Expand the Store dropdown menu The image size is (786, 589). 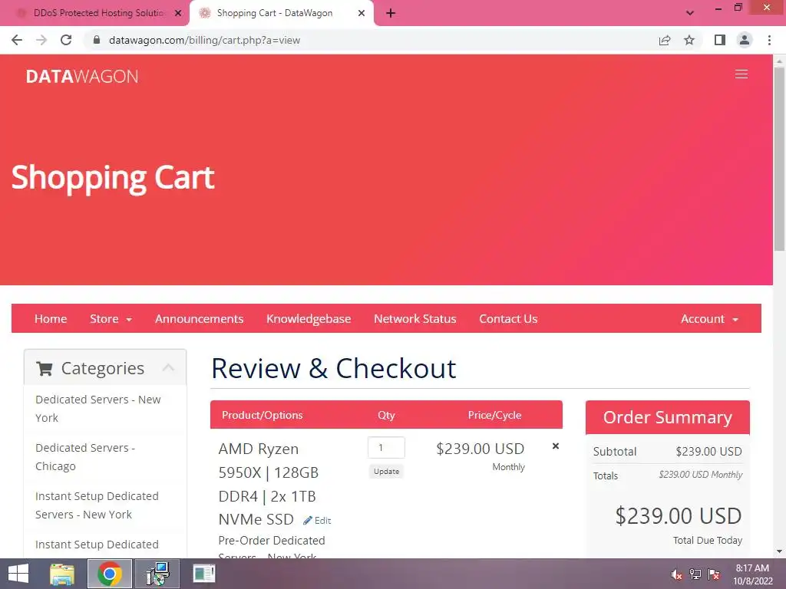tap(111, 319)
